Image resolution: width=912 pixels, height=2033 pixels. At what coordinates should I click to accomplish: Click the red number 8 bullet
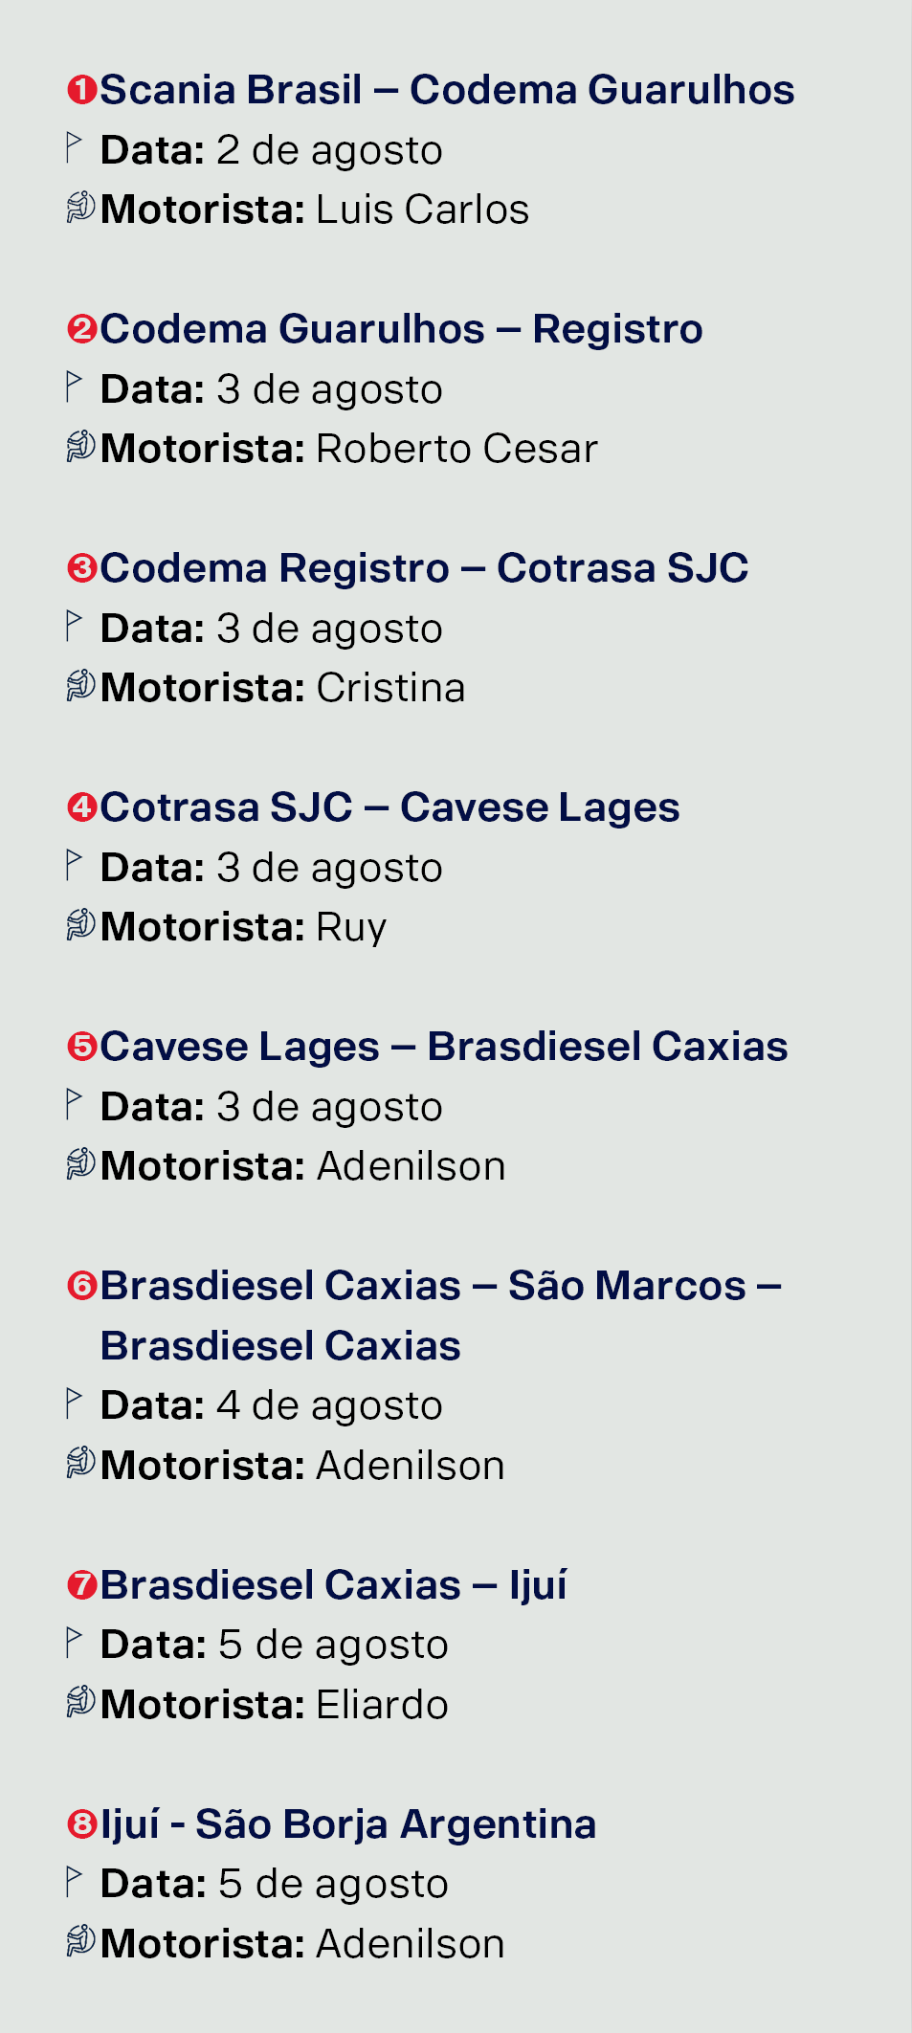[x=82, y=1825]
